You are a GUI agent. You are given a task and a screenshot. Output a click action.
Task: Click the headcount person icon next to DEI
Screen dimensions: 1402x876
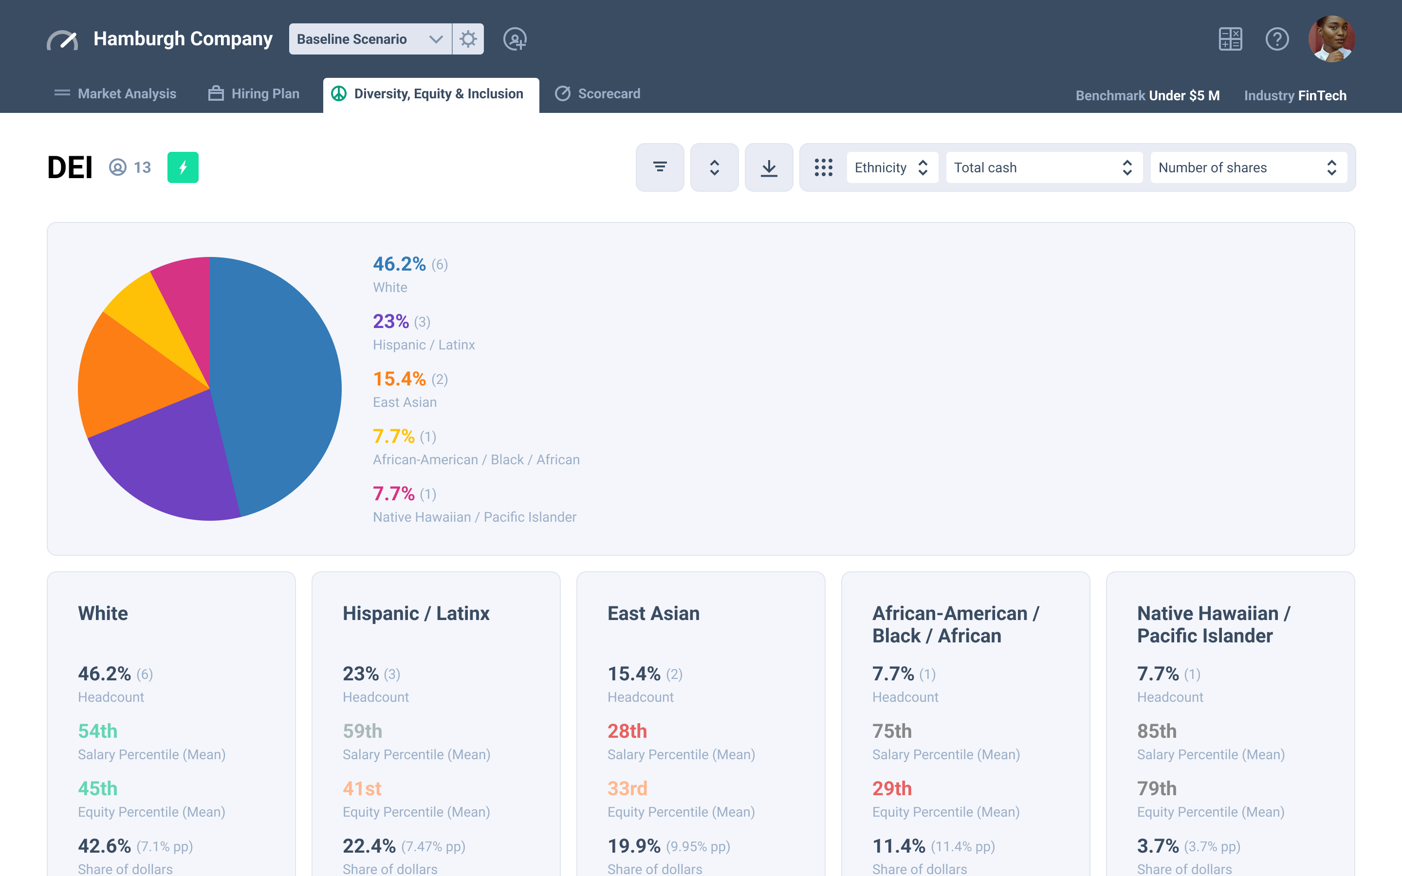click(118, 167)
